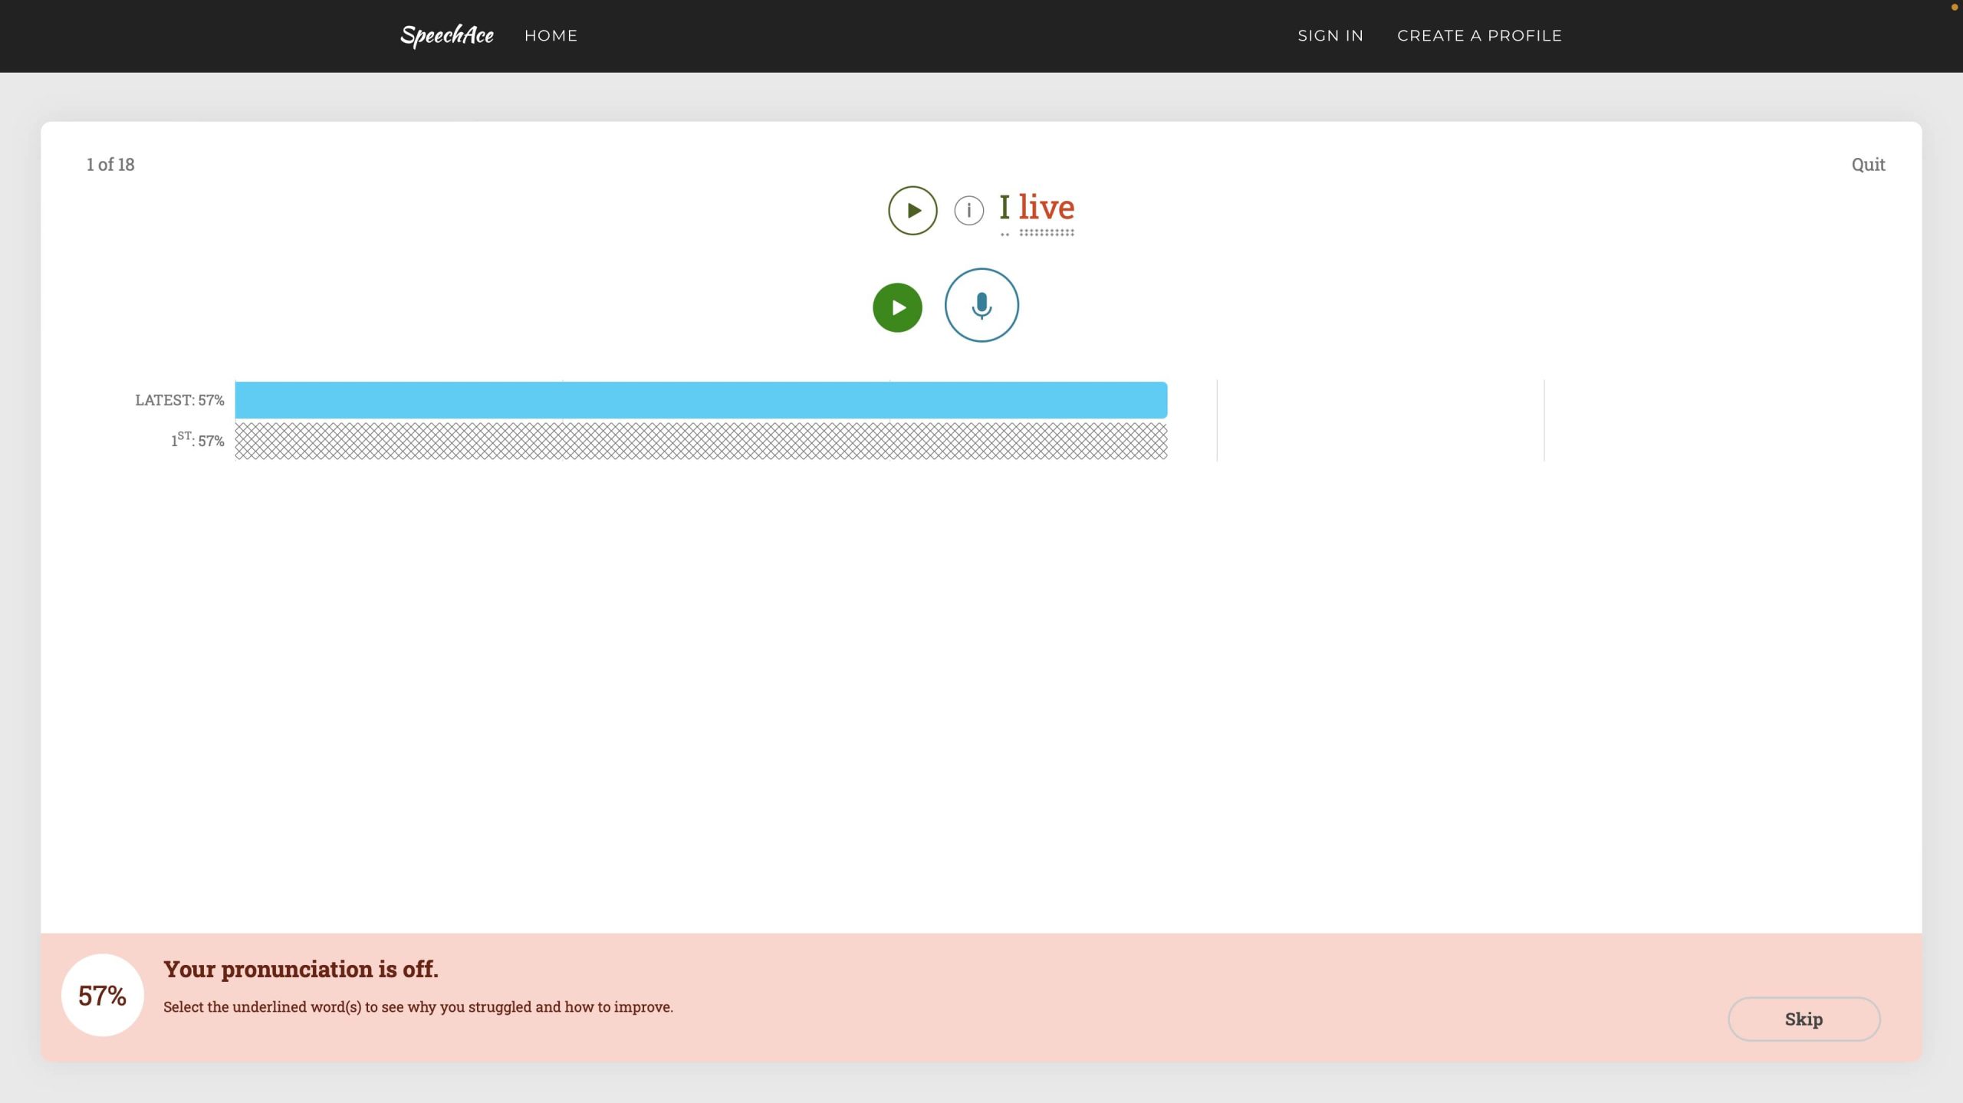Click the "LATEST: 57%" label

point(179,400)
